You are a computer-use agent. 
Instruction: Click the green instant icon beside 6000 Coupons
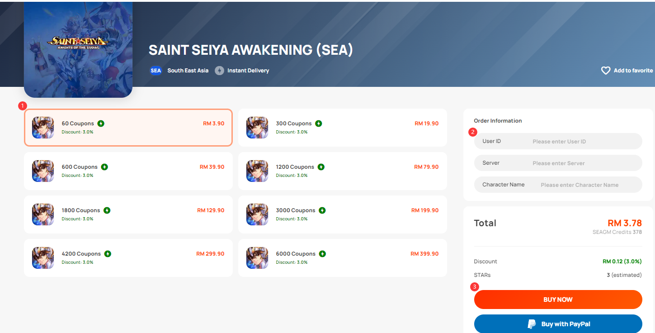[322, 253]
